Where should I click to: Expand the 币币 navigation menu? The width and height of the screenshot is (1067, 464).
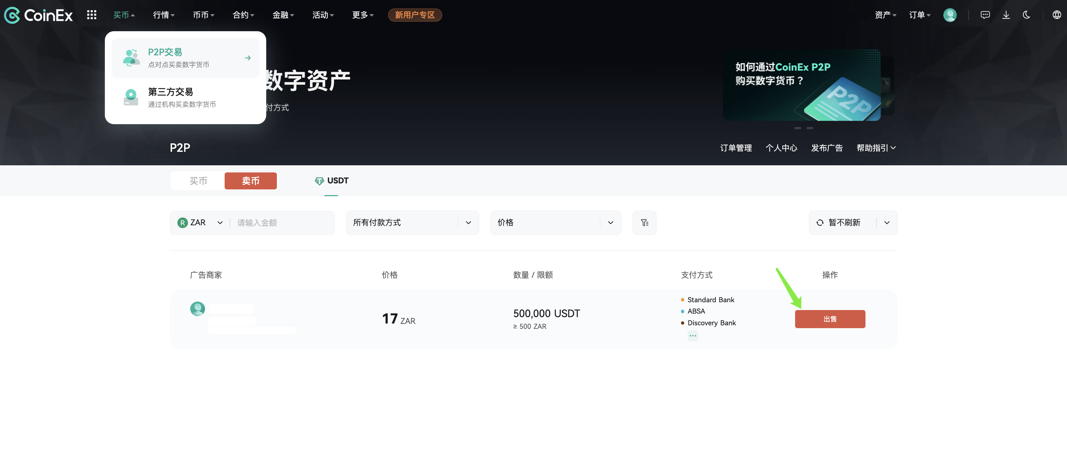click(203, 15)
